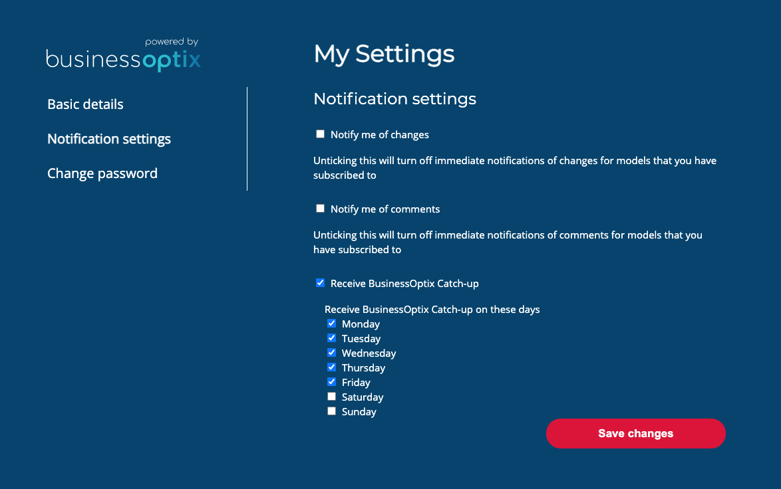Open the Basic details section
The width and height of the screenshot is (781, 489).
click(x=85, y=104)
